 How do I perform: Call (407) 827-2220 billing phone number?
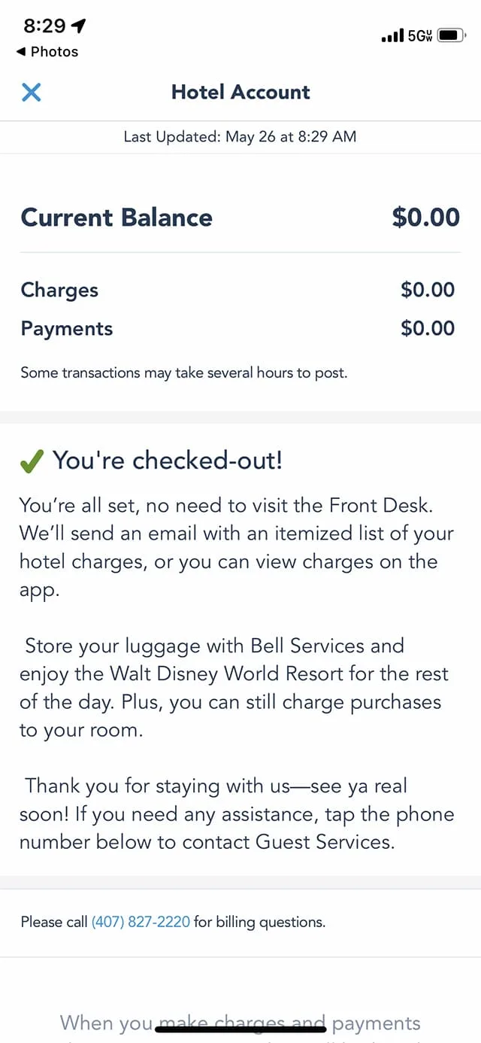tap(141, 921)
